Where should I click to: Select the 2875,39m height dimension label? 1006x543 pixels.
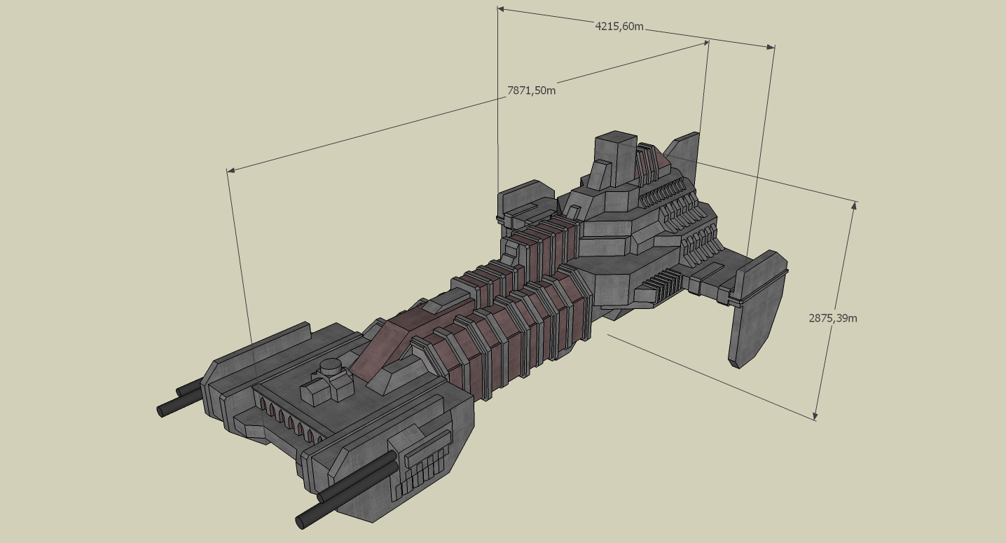(x=832, y=318)
